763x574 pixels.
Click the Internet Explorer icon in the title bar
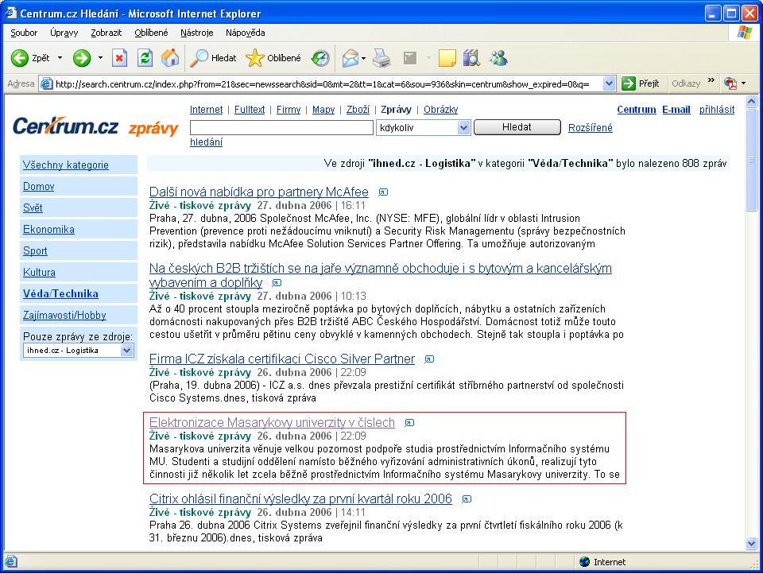coord(10,13)
